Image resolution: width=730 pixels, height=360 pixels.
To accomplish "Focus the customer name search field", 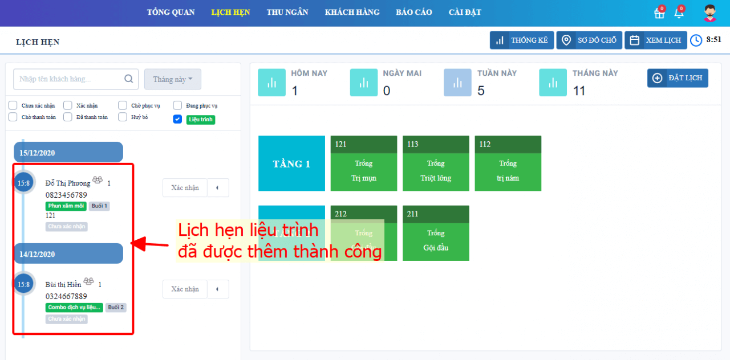I will point(68,79).
